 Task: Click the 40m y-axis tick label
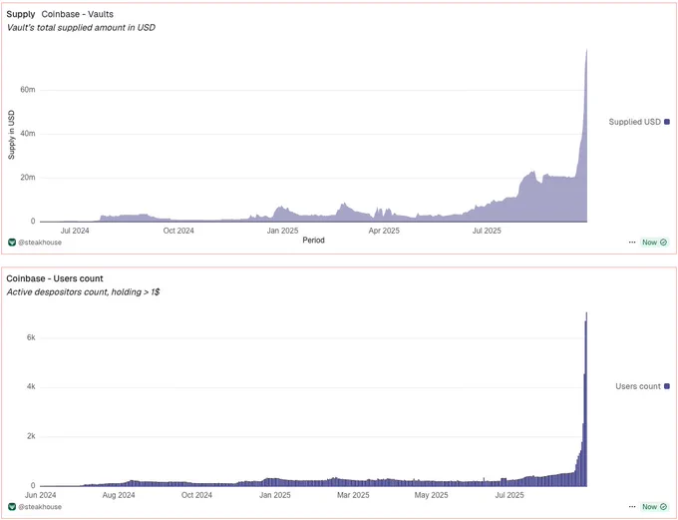28,134
